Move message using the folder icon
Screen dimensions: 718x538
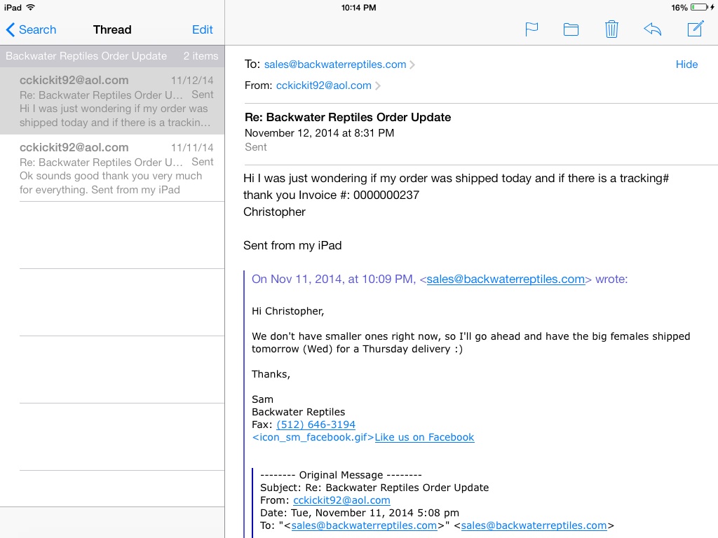click(x=571, y=29)
